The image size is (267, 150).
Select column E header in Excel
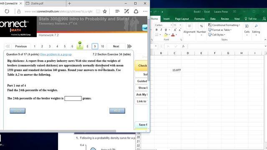point(201,53)
